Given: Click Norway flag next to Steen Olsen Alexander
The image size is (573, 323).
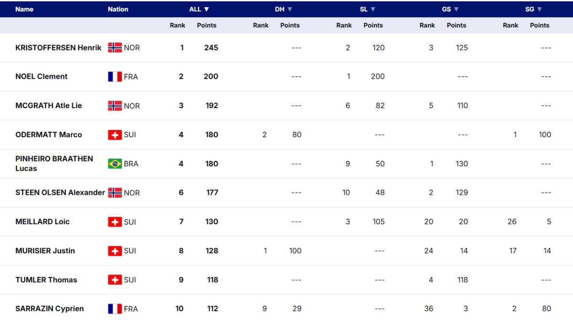Looking at the screenshot, I should pyautogui.click(x=115, y=193).
